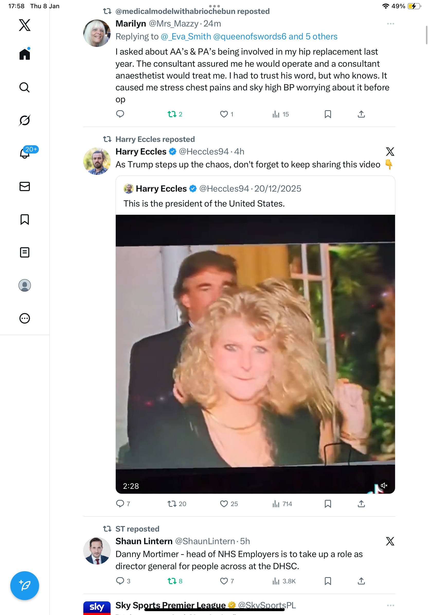Unmute the video in Harry Eccles' post
Image resolution: width=429 pixels, height=615 pixels.
tap(384, 485)
